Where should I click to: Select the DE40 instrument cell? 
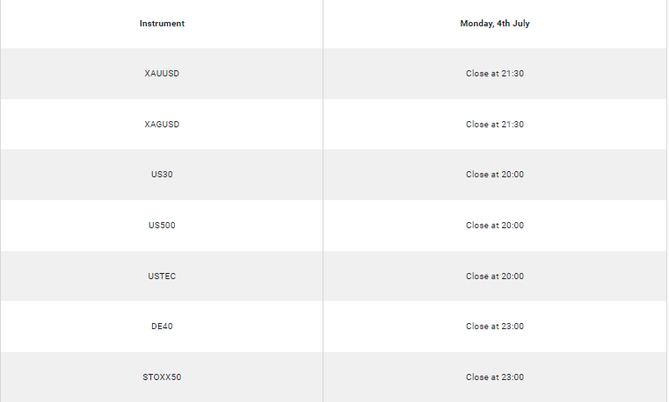click(162, 327)
